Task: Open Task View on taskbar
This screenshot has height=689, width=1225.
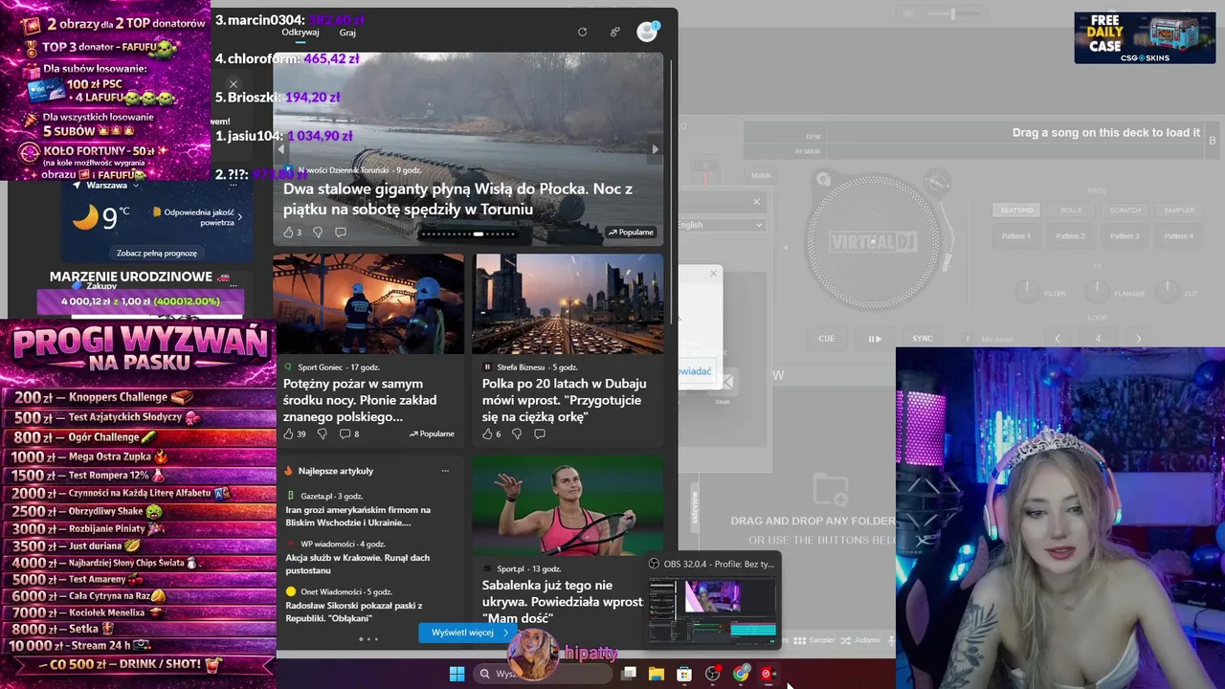Action: pos(629,674)
